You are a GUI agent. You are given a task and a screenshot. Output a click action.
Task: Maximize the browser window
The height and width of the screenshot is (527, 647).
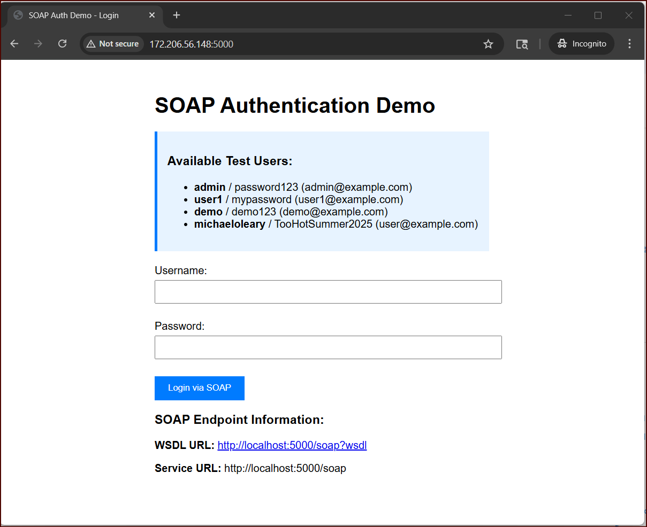click(x=598, y=15)
